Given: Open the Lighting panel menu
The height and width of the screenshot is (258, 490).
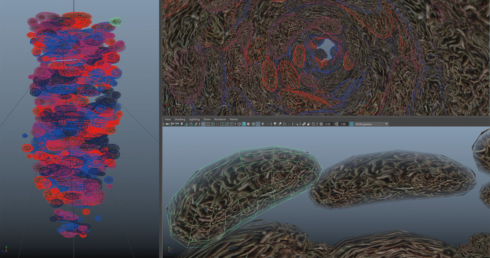Looking at the screenshot, I should (x=194, y=119).
